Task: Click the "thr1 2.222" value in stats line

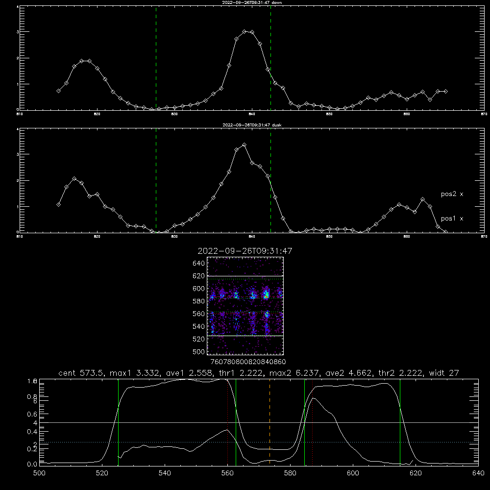Action: click(x=240, y=373)
